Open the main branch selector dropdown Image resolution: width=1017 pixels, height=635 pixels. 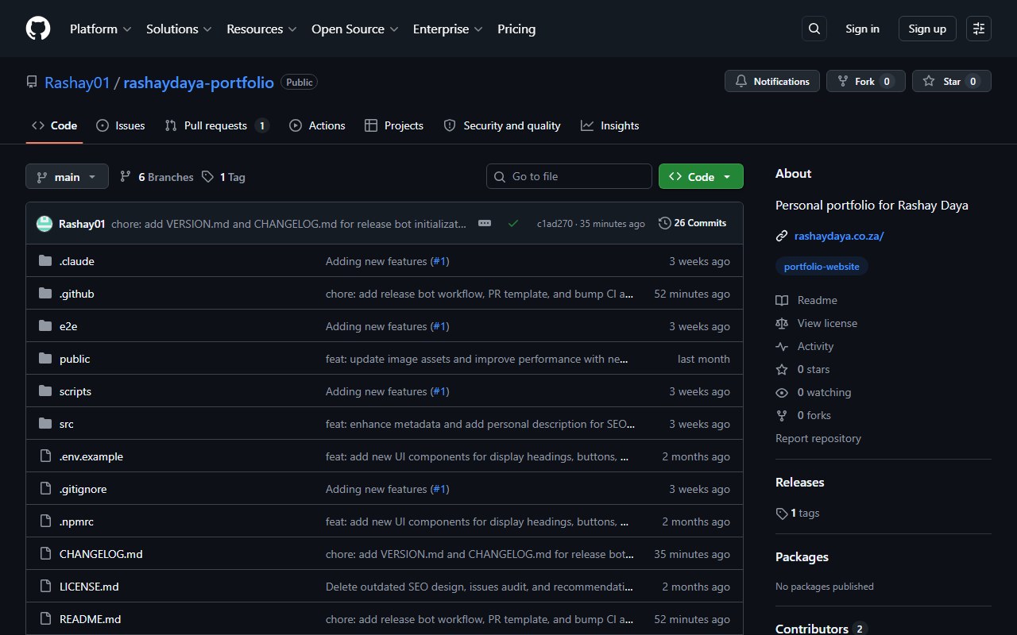click(67, 176)
